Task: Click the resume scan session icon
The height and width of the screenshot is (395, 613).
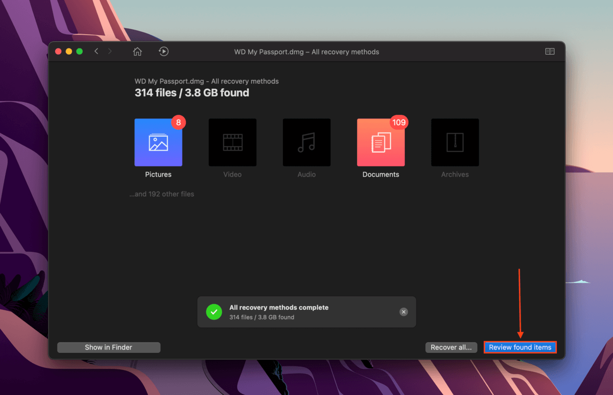Action: tap(163, 52)
